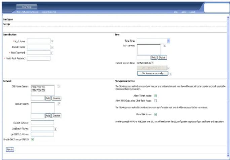Screen dimensions: 230x160
Task: Click the DNS server entry box
Action: point(38,98)
